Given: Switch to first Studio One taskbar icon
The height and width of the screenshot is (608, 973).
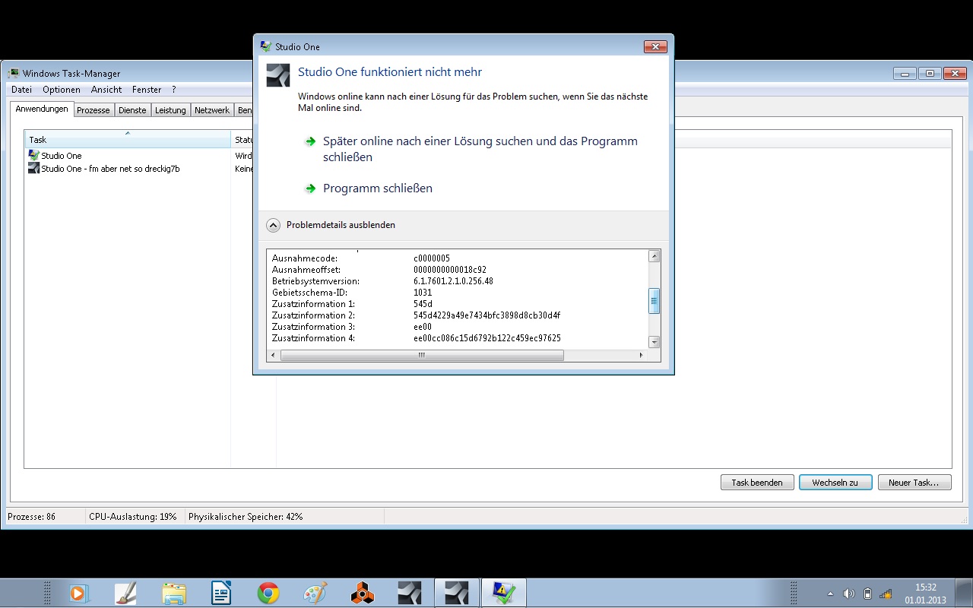Looking at the screenshot, I should 410,593.
